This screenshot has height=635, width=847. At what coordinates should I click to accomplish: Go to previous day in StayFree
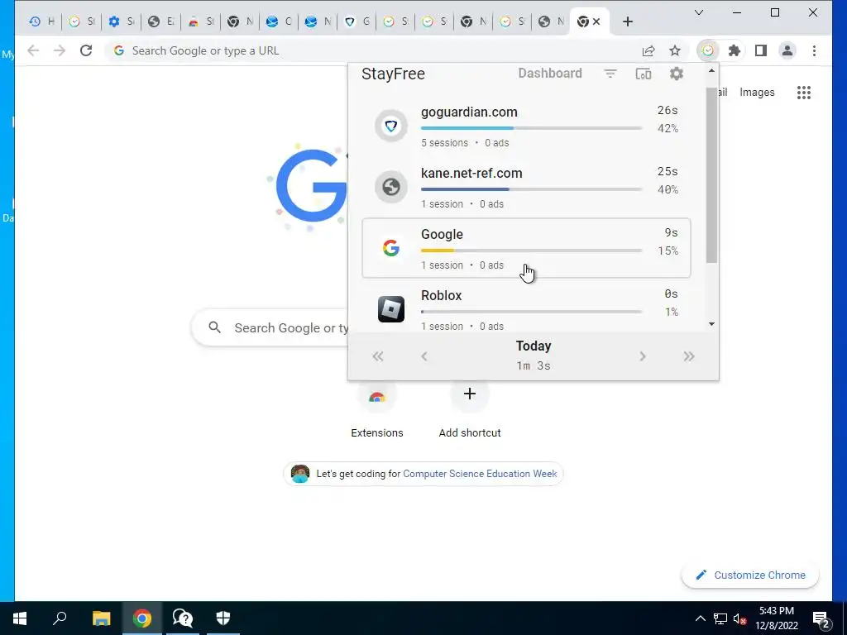click(424, 356)
